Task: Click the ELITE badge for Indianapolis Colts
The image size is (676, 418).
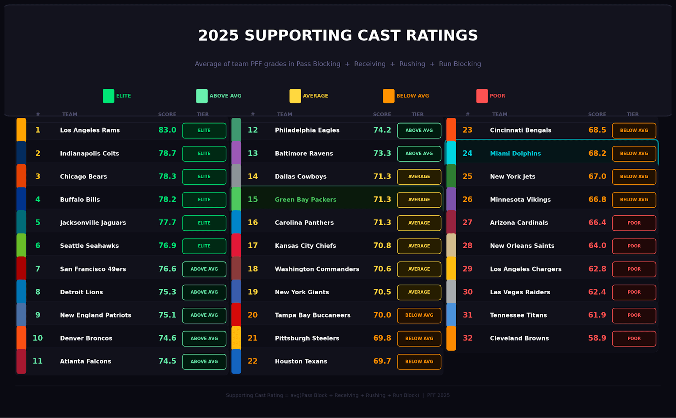Action: pyautogui.click(x=204, y=154)
